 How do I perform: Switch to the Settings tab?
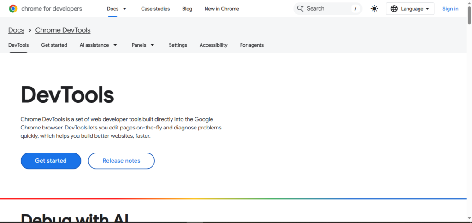click(178, 45)
